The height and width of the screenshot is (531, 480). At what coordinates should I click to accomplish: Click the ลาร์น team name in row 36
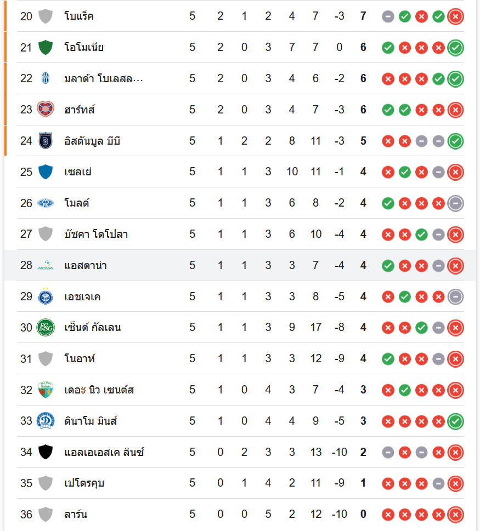(76, 515)
